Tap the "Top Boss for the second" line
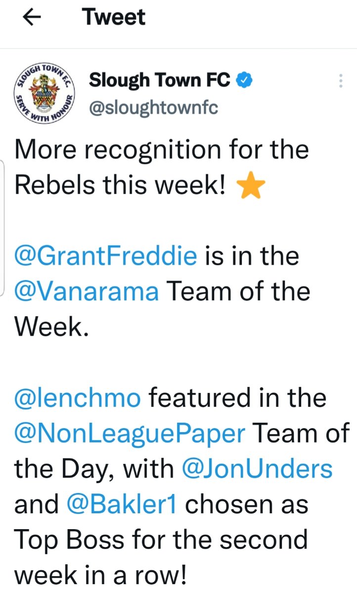 tap(161, 540)
